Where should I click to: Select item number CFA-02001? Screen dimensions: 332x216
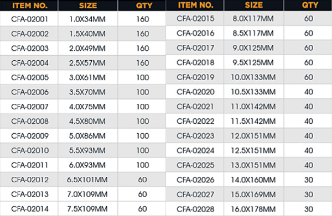[30, 19]
